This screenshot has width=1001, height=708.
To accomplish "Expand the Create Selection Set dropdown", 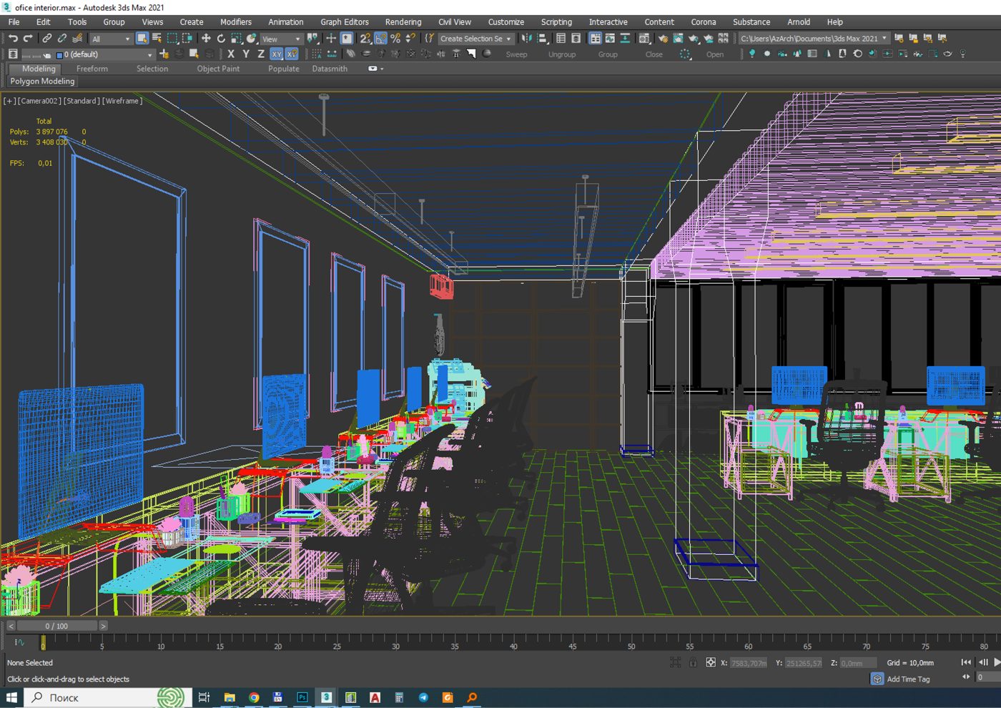I will pyautogui.click(x=475, y=39).
